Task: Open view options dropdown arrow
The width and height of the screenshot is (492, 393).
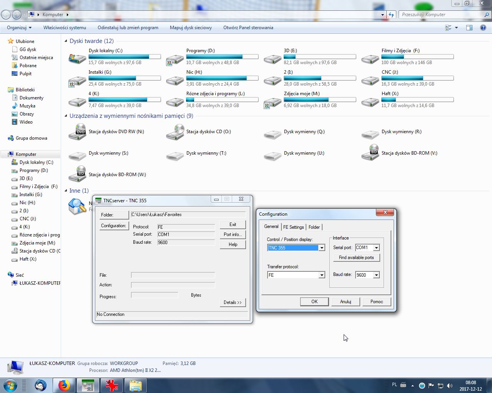Action: [x=456, y=28]
